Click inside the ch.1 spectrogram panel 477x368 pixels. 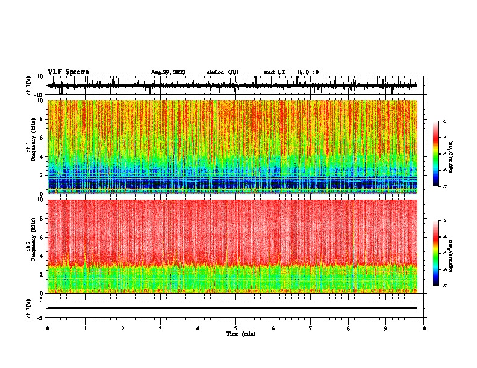point(232,147)
